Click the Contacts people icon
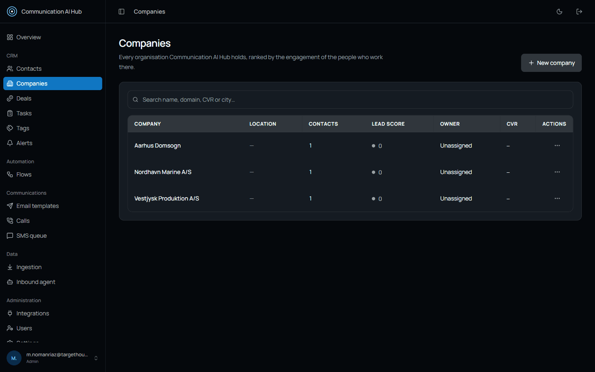 (x=10, y=69)
